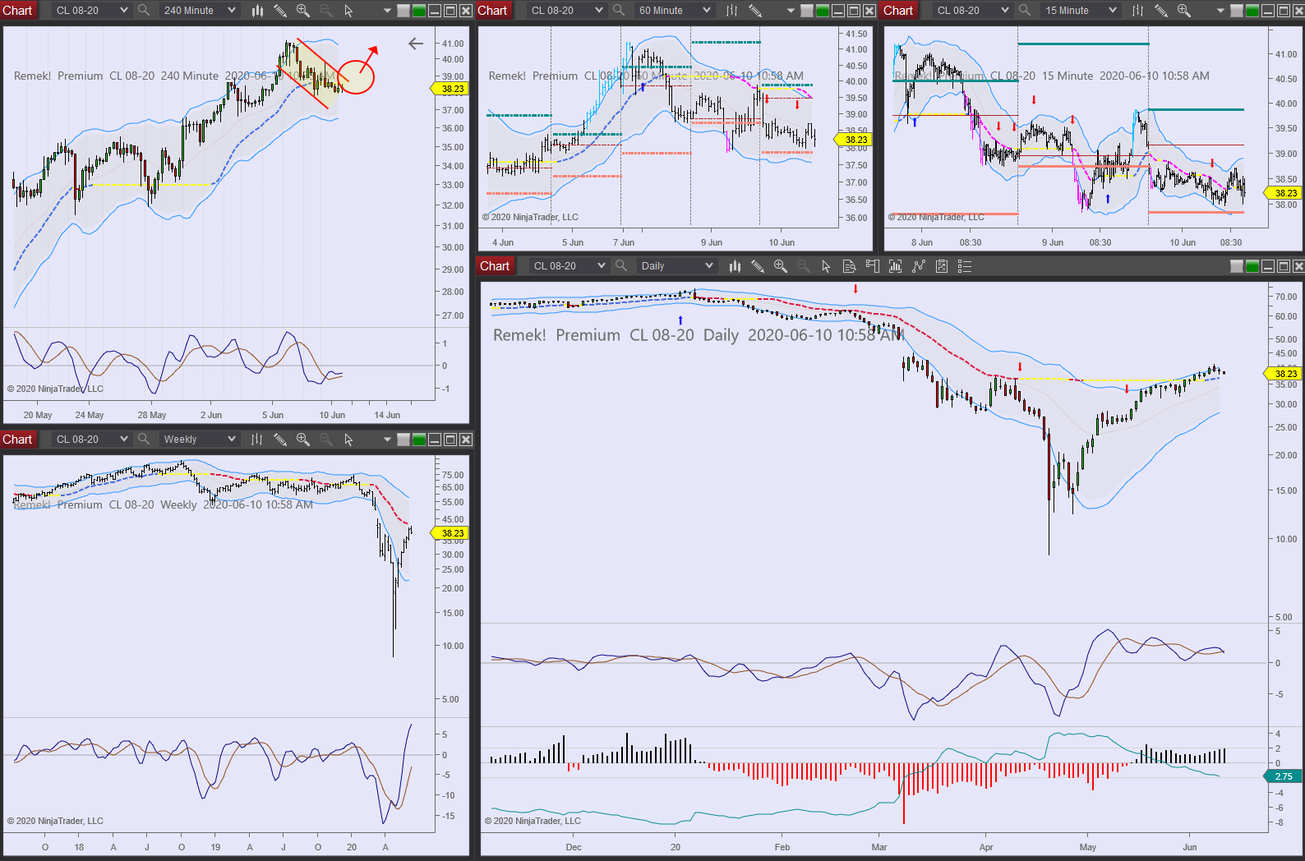The height and width of the screenshot is (861, 1305).
Task: Click 38.23 price marker on Daily chart
Action: click(x=1284, y=374)
